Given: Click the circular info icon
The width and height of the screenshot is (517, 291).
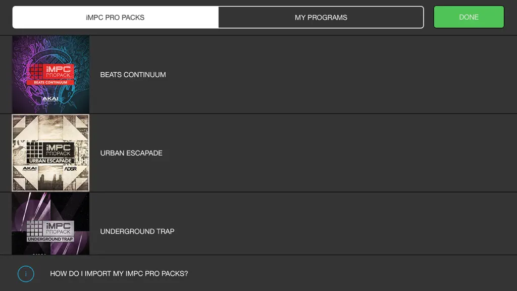Looking at the screenshot, I should point(26,274).
